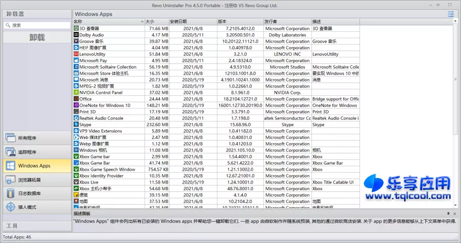Click the Microsoft Pay app icon
Viewport: 461px width, 243px height.
coord(76,60)
